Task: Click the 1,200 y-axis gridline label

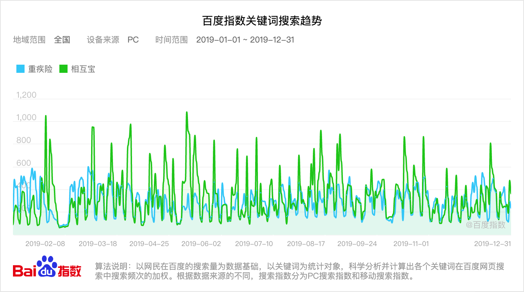Action: pyautogui.click(x=26, y=95)
